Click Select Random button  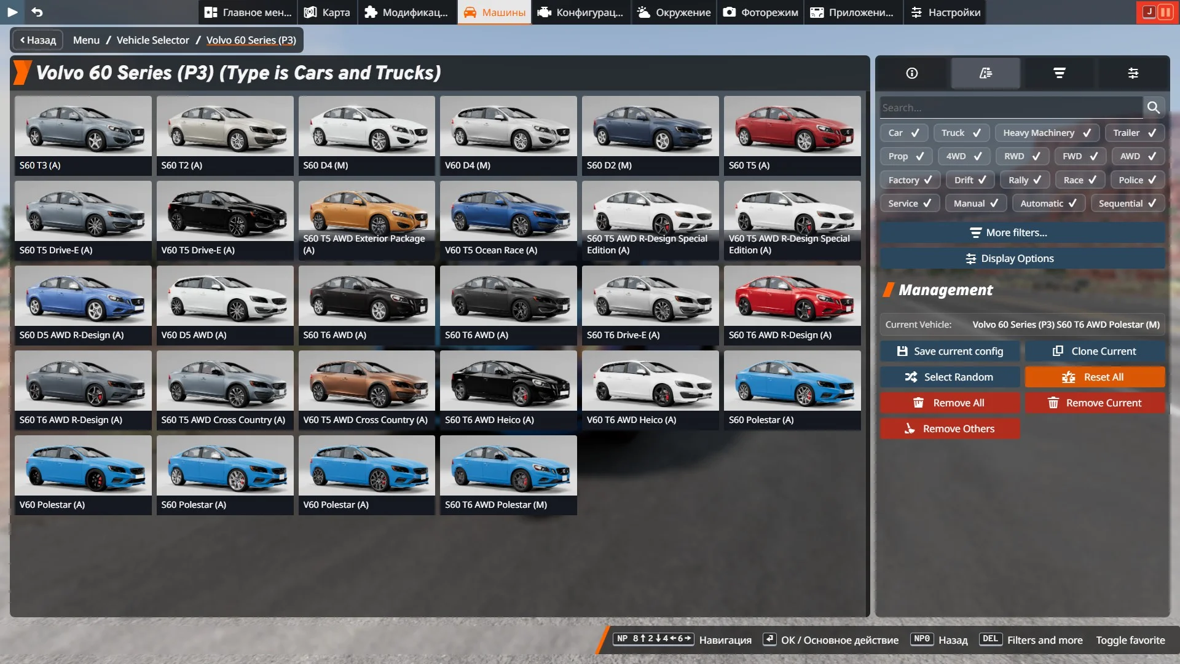[950, 377]
